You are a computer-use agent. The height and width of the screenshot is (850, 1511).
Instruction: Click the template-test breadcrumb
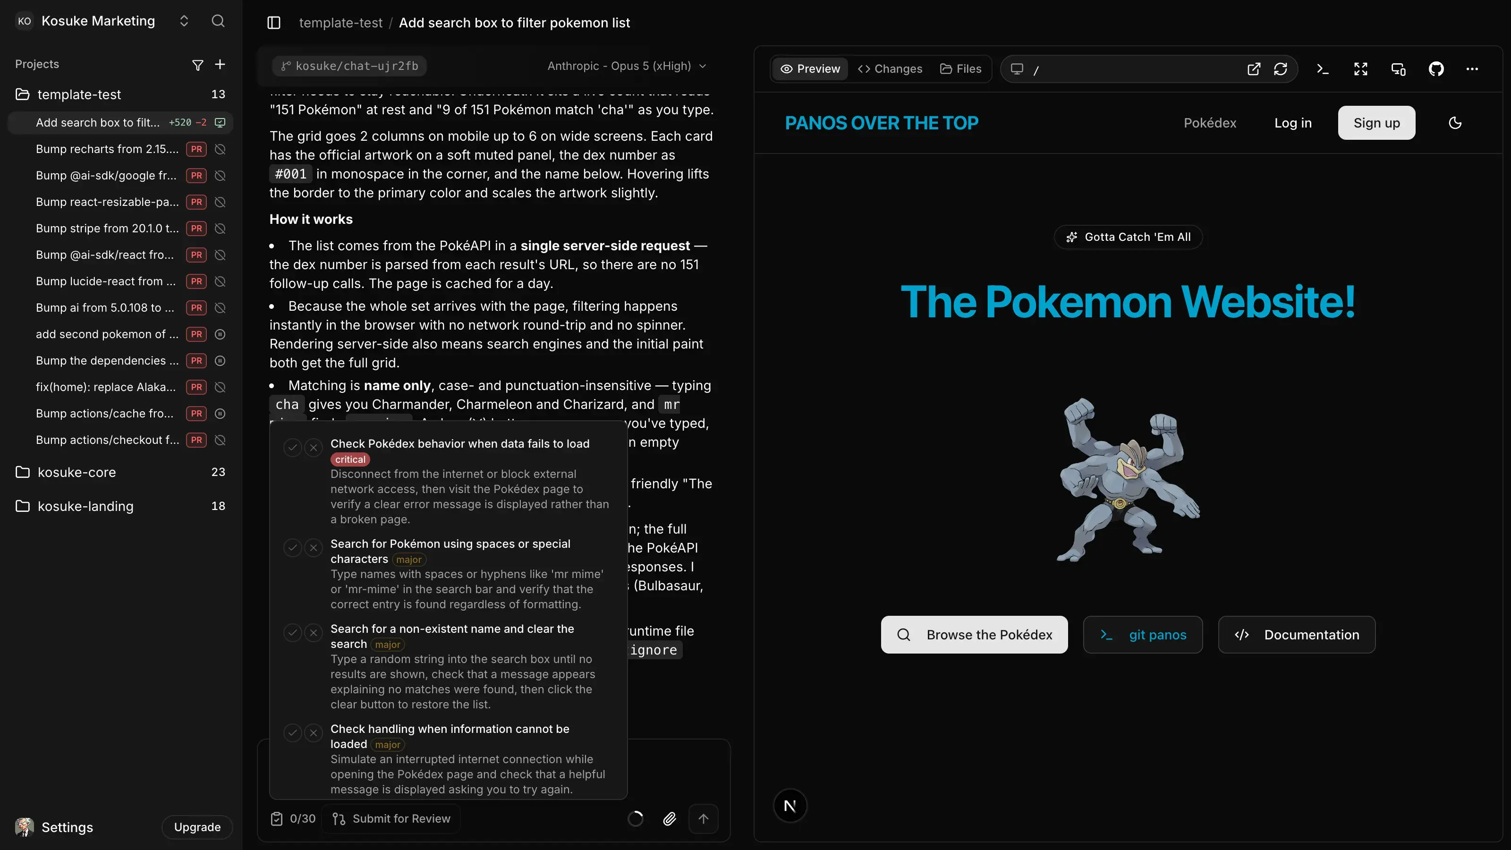(340, 23)
